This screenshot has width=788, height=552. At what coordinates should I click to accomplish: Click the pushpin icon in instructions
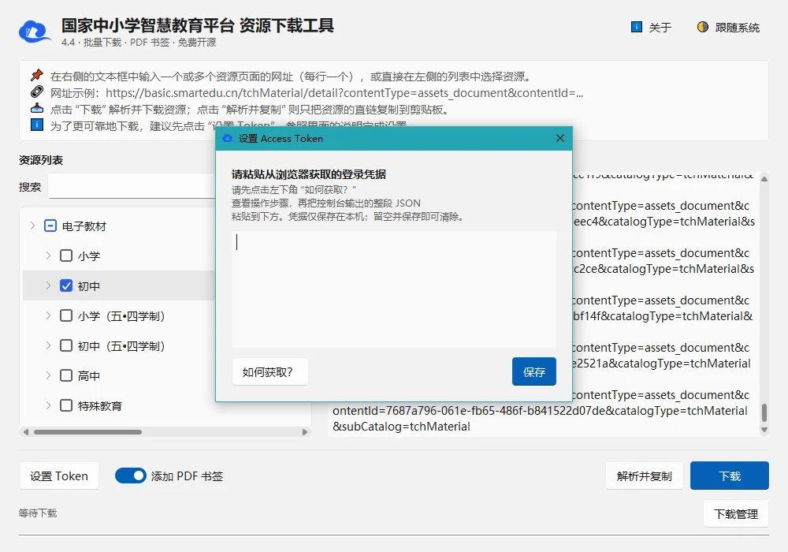tap(37, 76)
